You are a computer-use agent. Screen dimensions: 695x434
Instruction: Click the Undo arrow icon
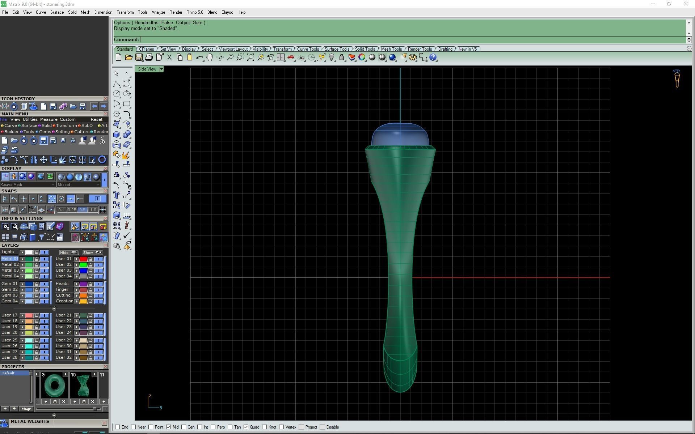199,58
